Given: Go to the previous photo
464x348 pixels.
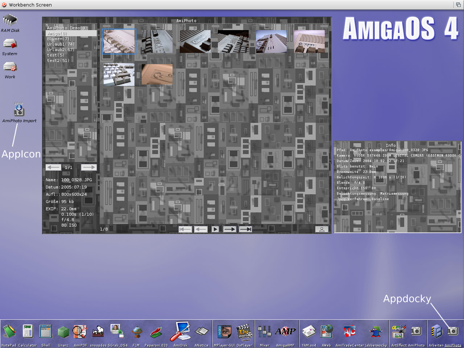Looking at the screenshot, I should point(201,229).
